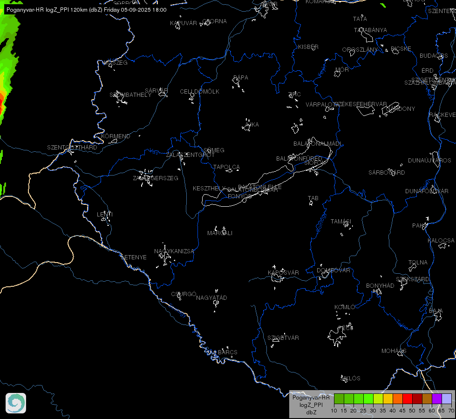
Task: Click the MARCALI city label
Action: tap(220, 233)
